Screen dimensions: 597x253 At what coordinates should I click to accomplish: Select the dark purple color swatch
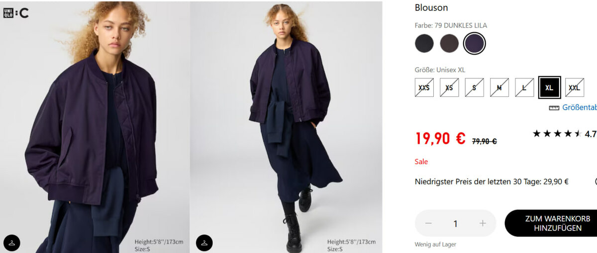475,44
